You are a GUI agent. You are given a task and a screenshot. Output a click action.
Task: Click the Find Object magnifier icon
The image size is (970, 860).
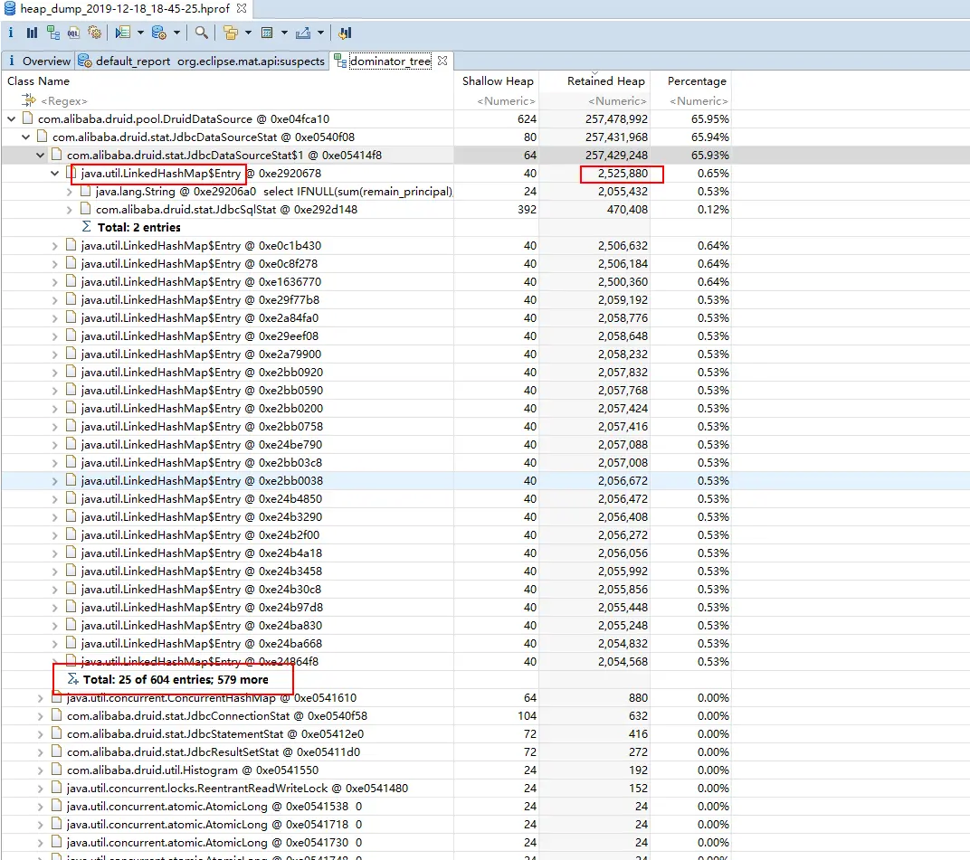(x=201, y=33)
